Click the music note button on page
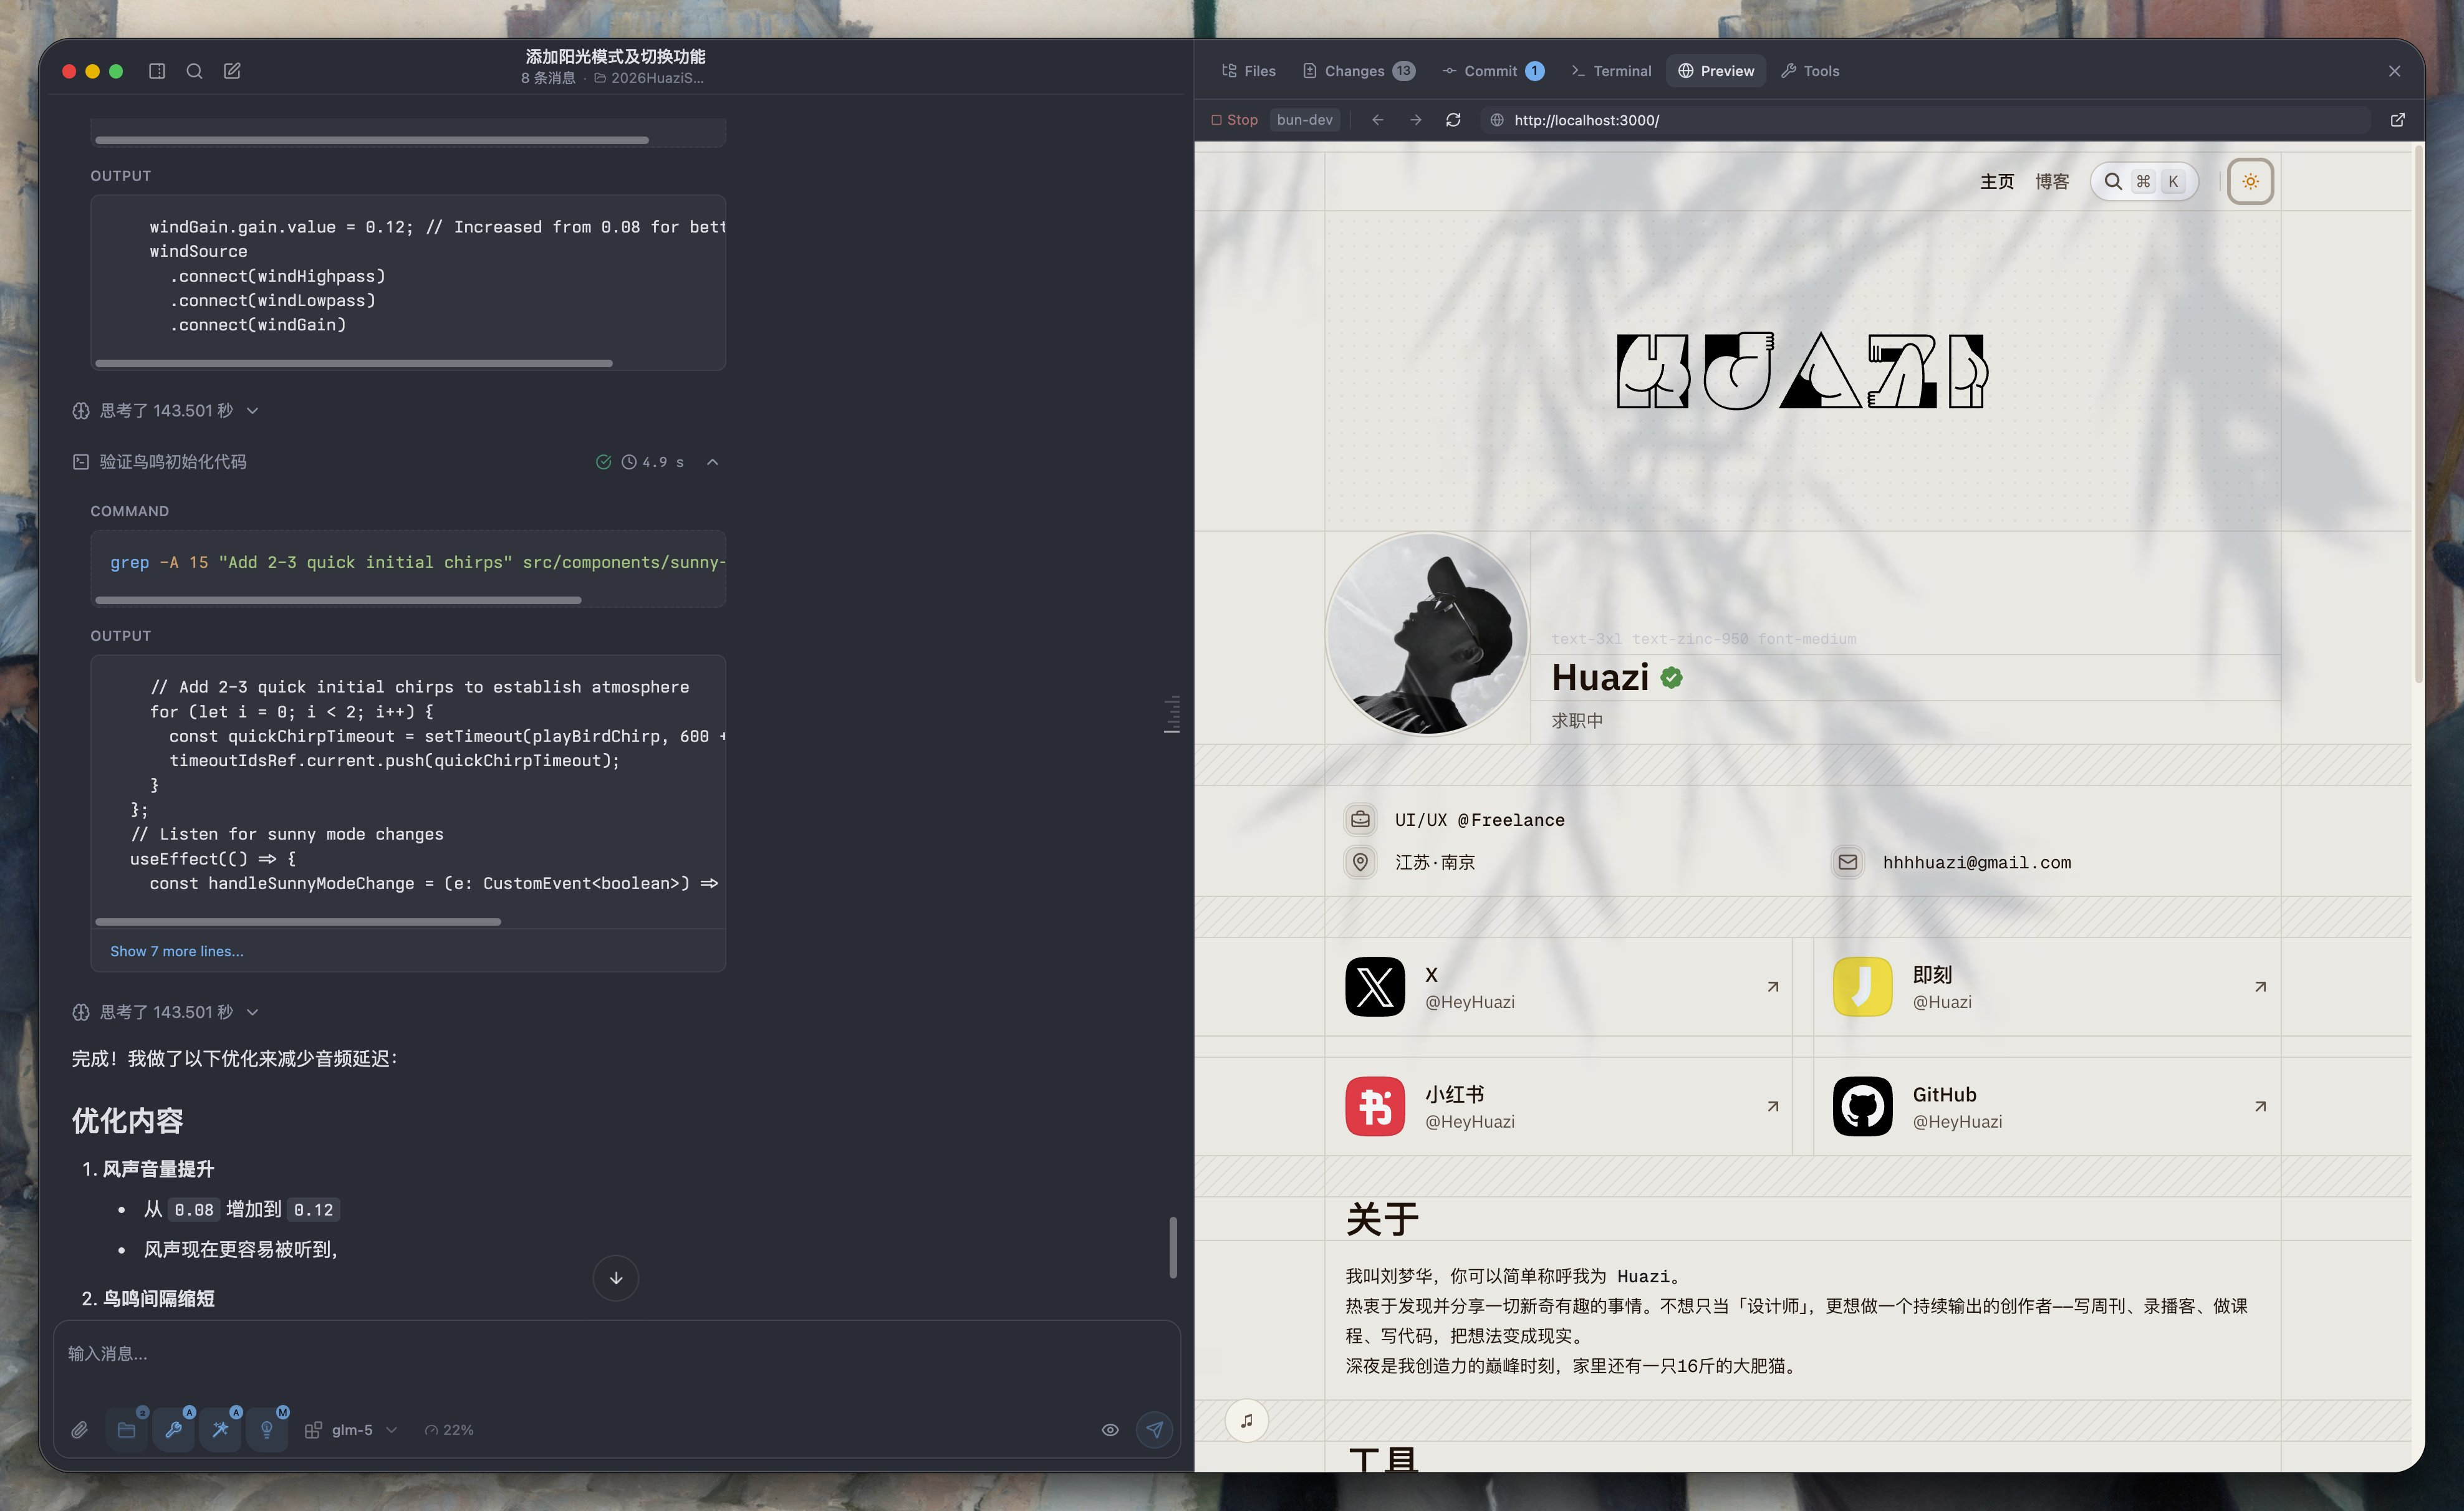 point(1246,1421)
